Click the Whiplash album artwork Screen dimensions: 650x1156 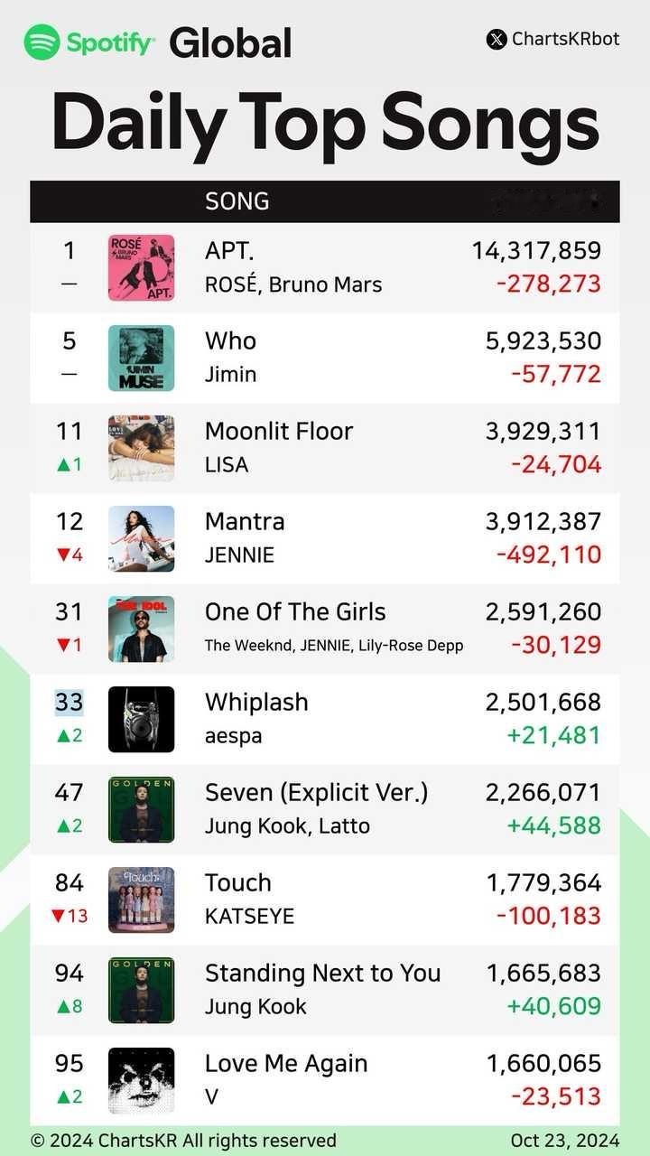[x=141, y=719]
